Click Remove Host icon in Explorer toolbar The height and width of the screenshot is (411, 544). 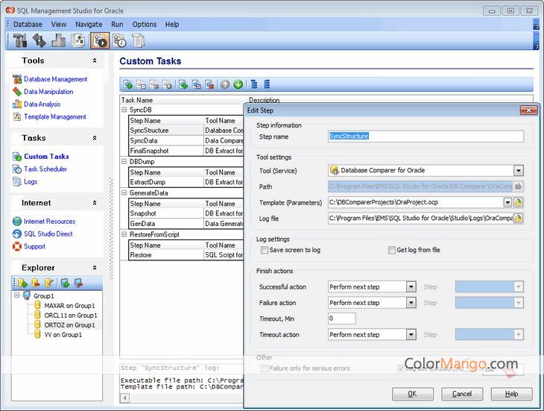pyautogui.click(x=78, y=283)
